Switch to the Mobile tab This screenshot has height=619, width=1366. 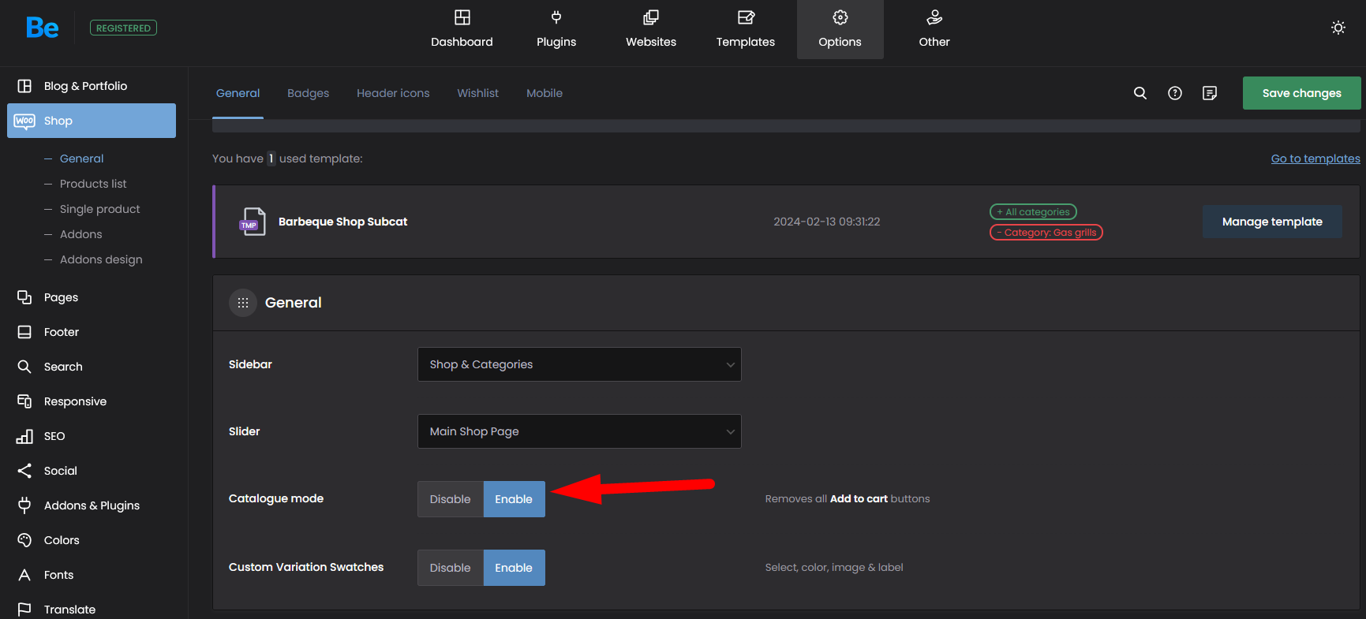545,93
